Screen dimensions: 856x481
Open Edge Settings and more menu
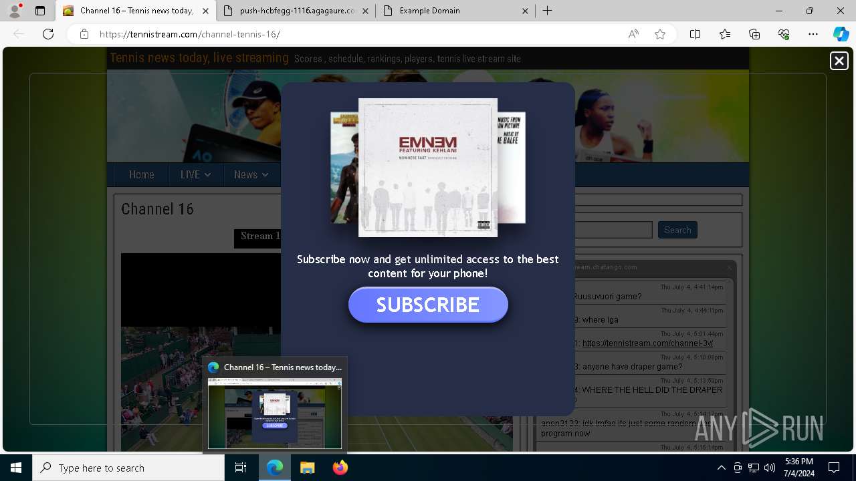click(x=813, y=34)
